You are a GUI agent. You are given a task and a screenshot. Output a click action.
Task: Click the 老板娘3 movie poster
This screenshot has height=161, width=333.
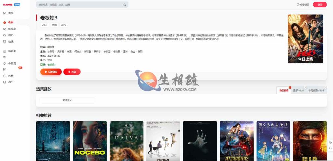[305, 39]
